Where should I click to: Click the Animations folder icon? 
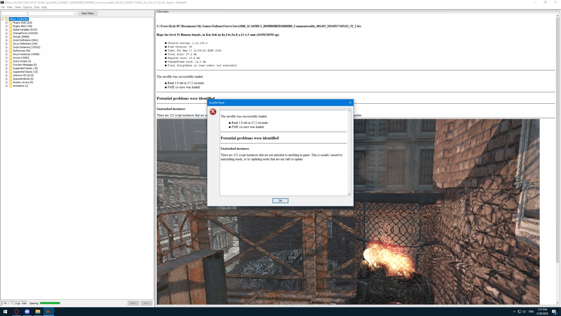pyautogui.click(x=11, y=86)
